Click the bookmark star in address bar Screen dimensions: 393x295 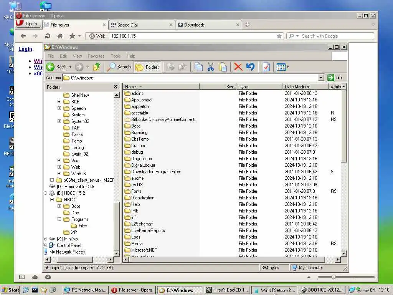(279, 36)
